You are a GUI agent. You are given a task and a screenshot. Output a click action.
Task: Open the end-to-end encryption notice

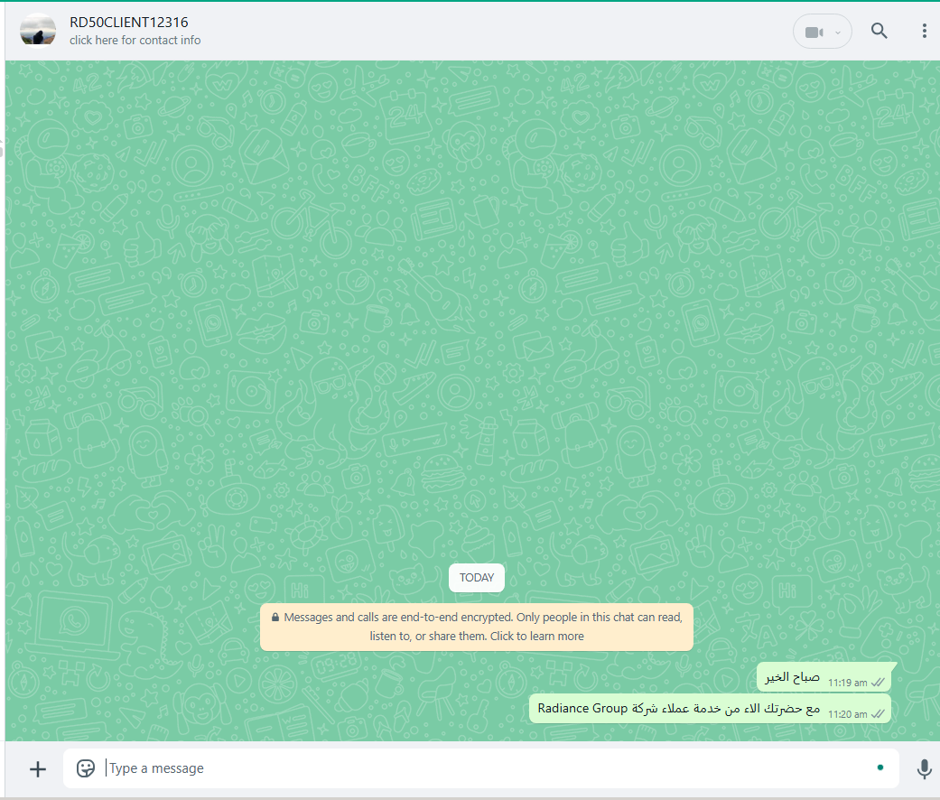pos(477,627)
